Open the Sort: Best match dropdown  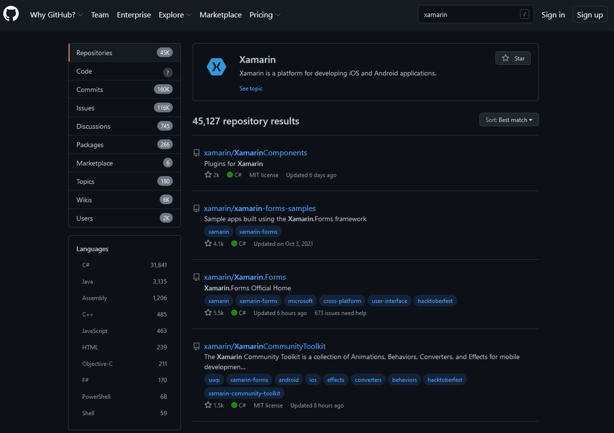click(x=508, y=120)
